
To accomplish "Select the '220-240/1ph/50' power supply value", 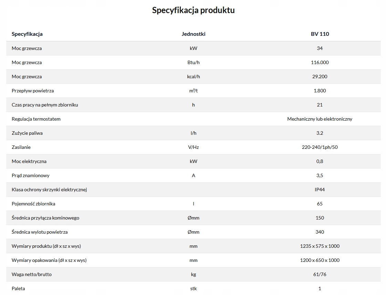I will coord(320,147).
